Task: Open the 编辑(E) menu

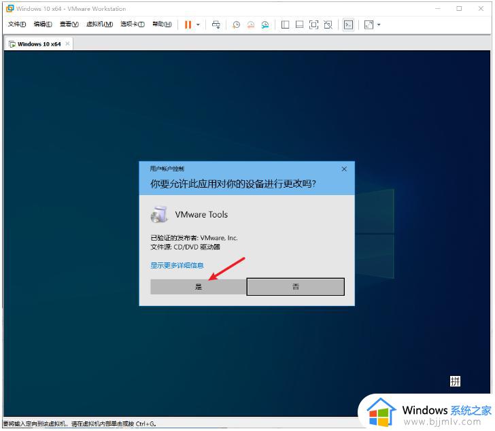Action: coord(43,24)
